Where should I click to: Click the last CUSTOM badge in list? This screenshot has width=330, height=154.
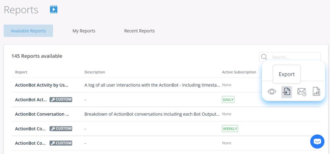tap(61, 143)
